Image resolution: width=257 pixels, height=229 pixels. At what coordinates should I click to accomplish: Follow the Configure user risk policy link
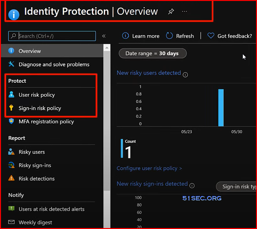149,168
